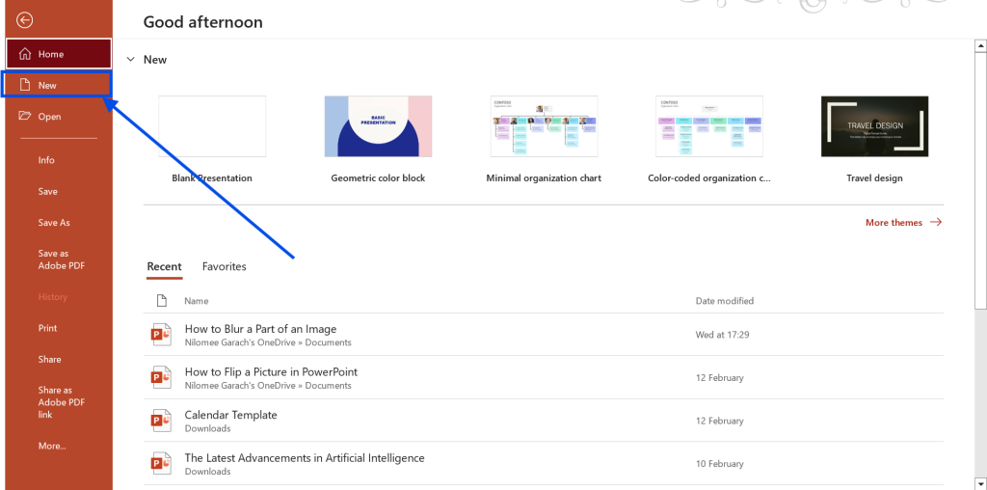Select Print from the sidebar menu

pos(47,328)
